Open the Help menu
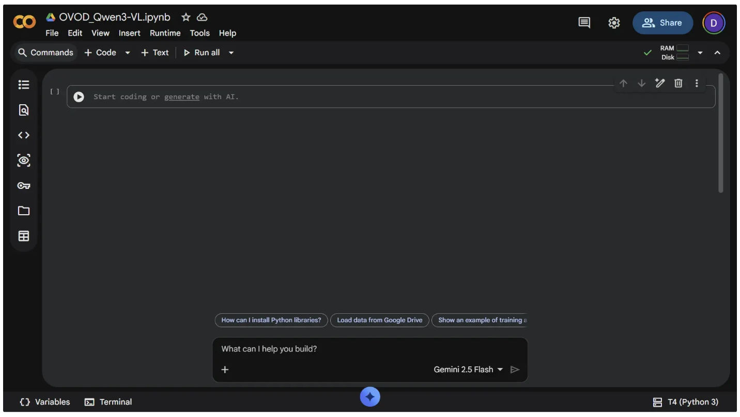 tap(227, 33)
